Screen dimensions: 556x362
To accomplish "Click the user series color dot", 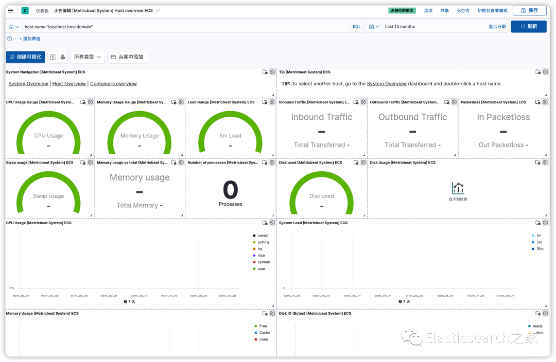I will click(x=254, y=269).
